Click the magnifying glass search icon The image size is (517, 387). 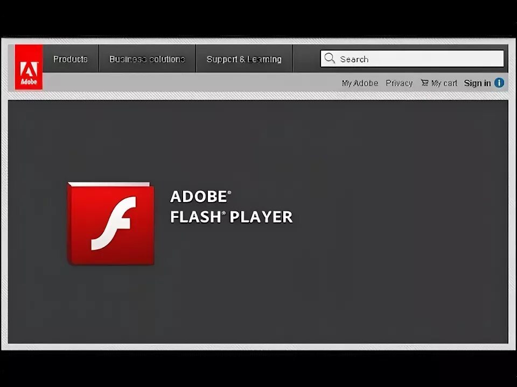pos(330,59)
